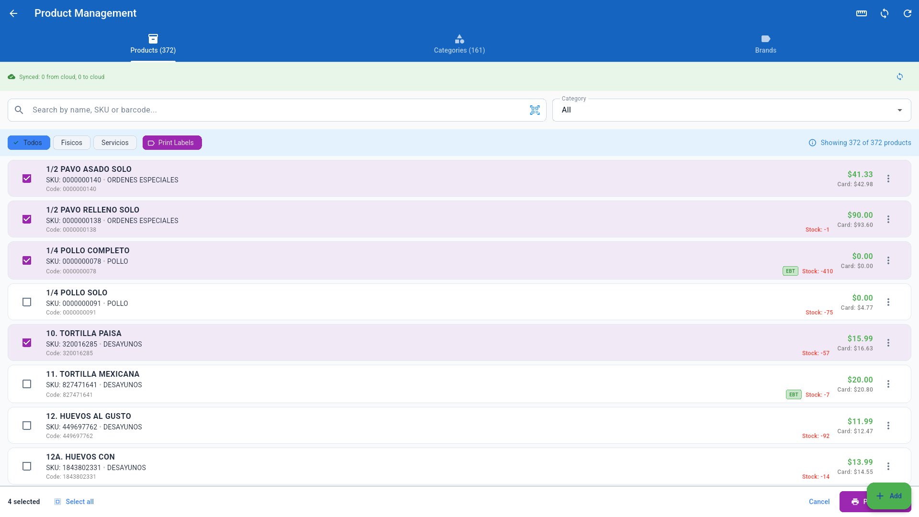This screenshot has height=517, width=919.
Task: Select the Fisicos filter chip
Action: coord(72,143)
